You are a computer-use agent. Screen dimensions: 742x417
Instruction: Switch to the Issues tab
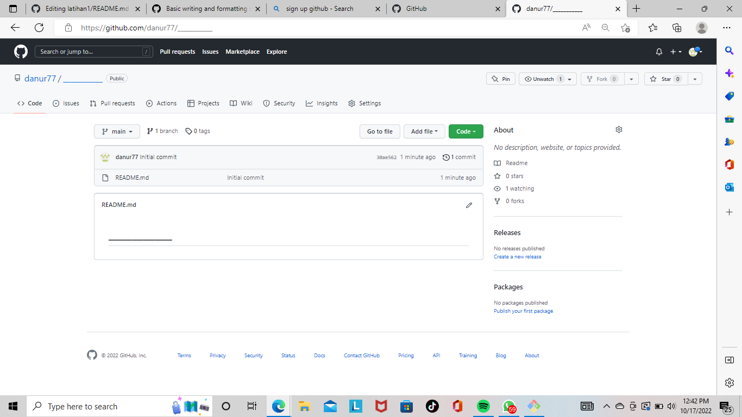(66, 103)
